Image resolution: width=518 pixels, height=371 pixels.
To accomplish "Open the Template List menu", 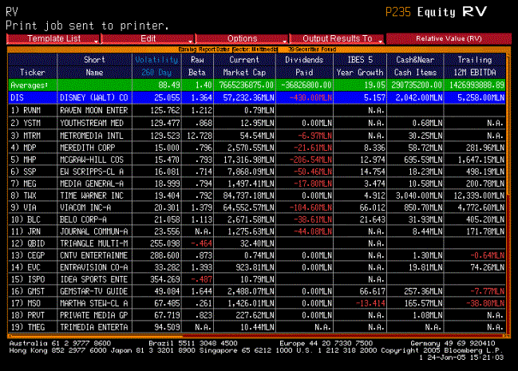I will pyautogui.click(x=49, y=38).
